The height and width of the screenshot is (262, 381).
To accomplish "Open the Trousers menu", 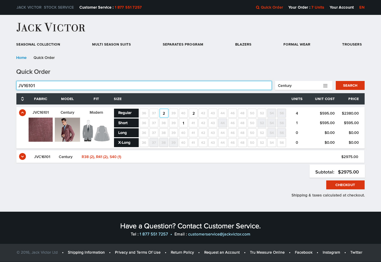I will [x=352, y=44].
